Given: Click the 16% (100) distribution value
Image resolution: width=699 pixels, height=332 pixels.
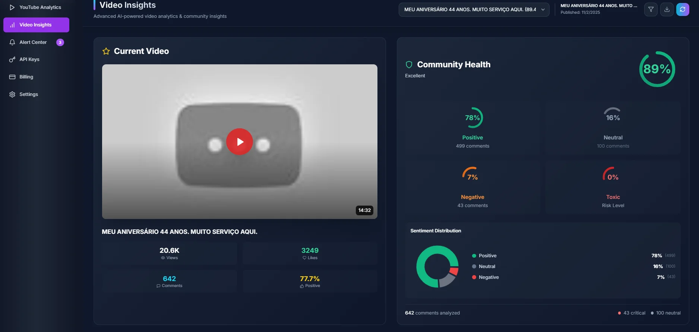Looking at the screenshot, I should click(664, 267).
